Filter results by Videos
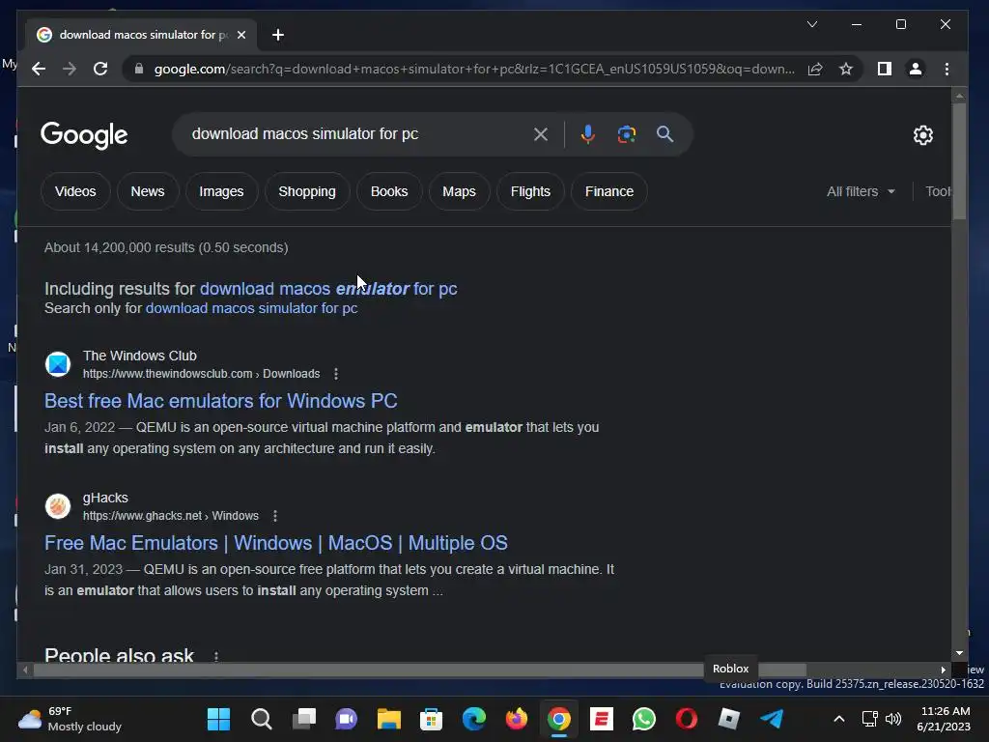The height and width of the screenshot is (742, 989). 75,191
